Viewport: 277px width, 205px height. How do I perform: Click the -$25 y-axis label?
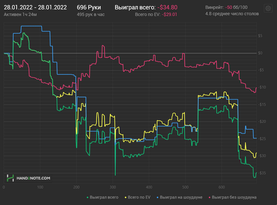click(262, 139)
